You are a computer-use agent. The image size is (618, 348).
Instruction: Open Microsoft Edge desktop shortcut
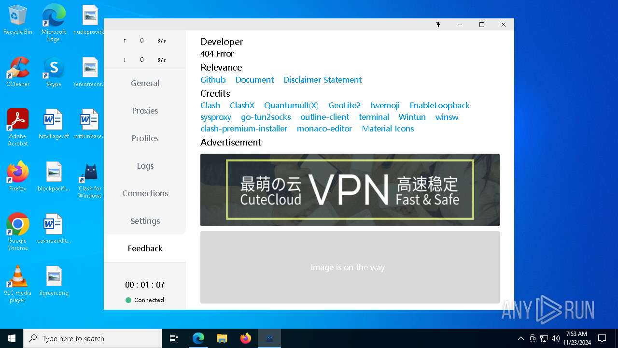click(x=54, y=23)
